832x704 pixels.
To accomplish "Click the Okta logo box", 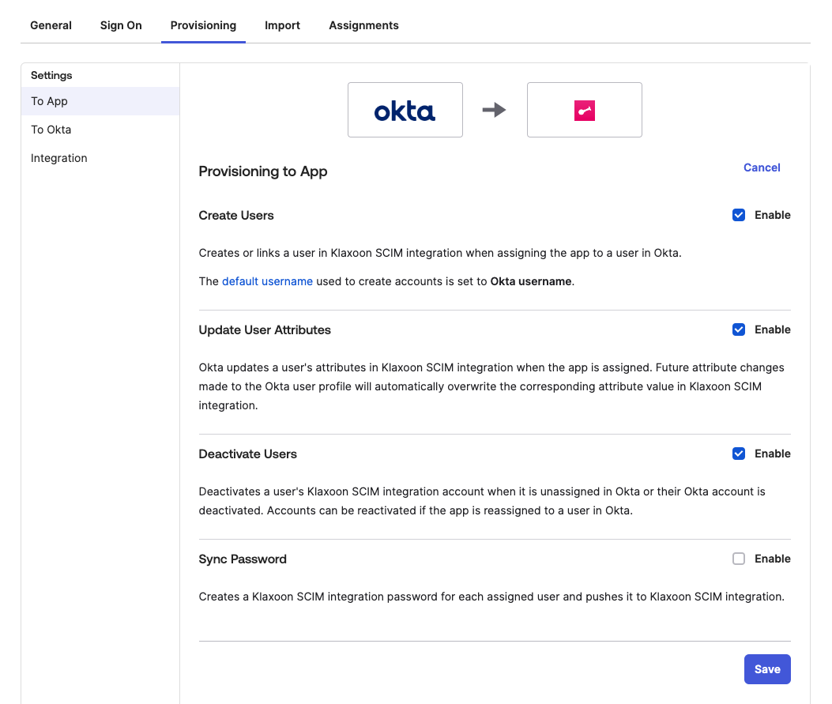I will pos(405,110).
